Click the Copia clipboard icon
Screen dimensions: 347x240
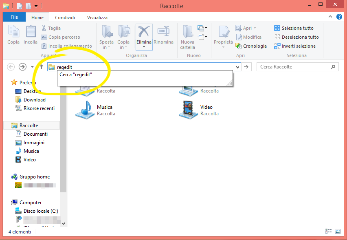coord(13,31)
